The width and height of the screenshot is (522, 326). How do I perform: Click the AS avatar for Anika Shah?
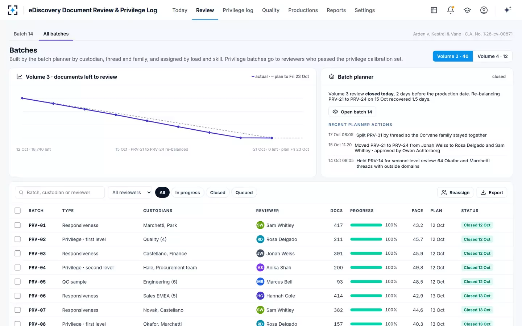[260, 268]
